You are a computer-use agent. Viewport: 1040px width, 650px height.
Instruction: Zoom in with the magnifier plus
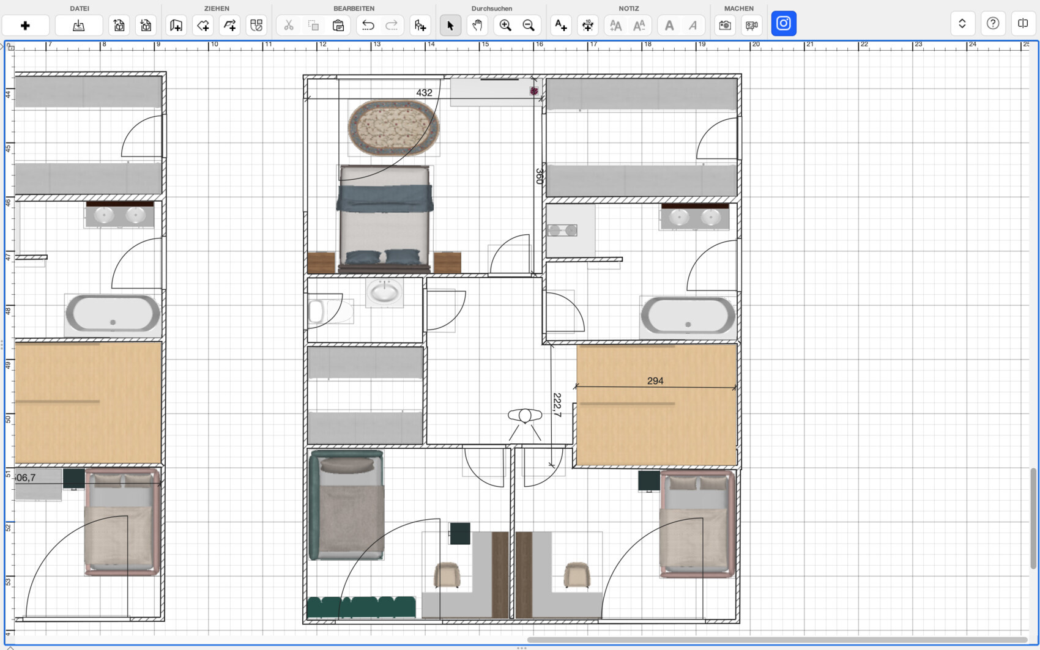[x=505, y=26]
